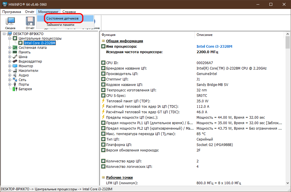Click the vertical scrollbar thumb in the details pane
291x192 pixels.
coord(288,43)
